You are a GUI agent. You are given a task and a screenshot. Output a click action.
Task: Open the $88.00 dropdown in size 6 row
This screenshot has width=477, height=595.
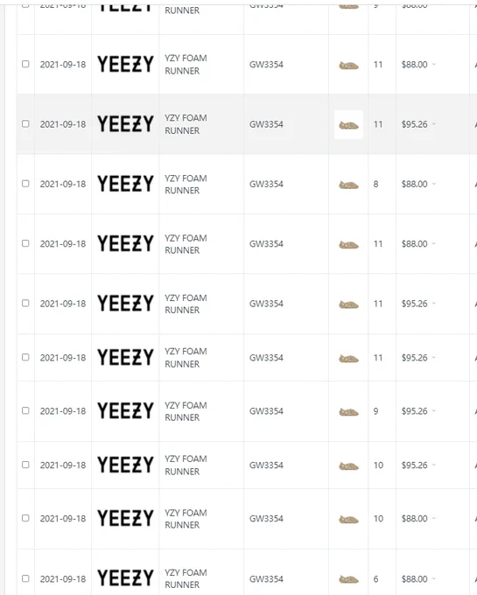click(434, 579)
